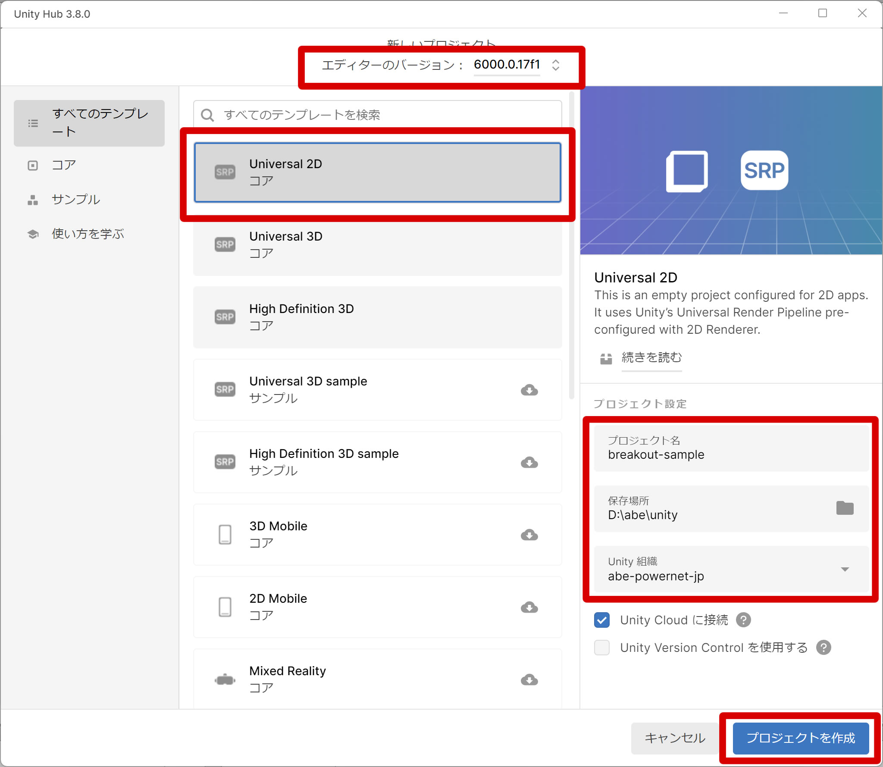Click the プロジェクトを作成 button

point(801,738)
